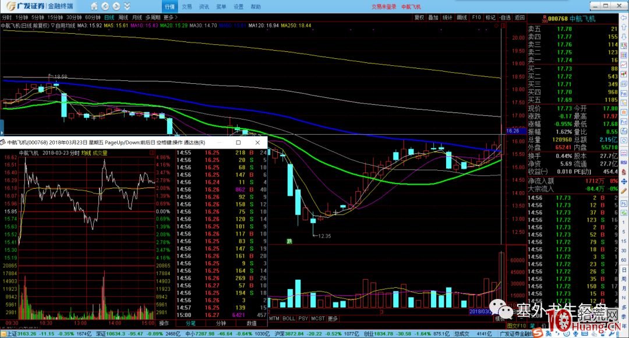629x338 pixels.
Task: Maximize the 中航飞机 intraday popup window
Action: (x=238, y=143)
